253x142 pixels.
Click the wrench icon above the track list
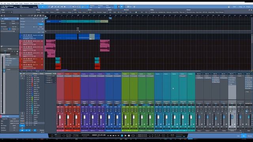[x=21, y=16]
